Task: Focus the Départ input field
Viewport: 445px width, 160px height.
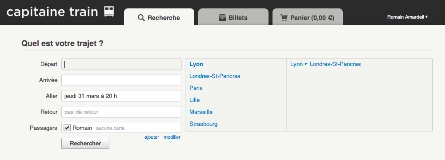Action: pyautogui.click(x=121, y=64)
